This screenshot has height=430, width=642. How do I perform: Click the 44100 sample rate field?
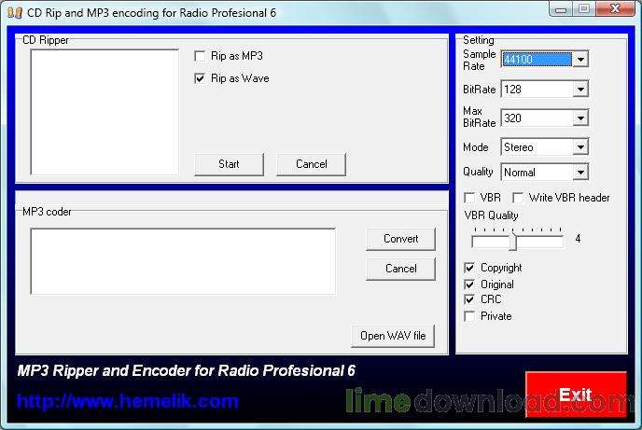[537, 60]
